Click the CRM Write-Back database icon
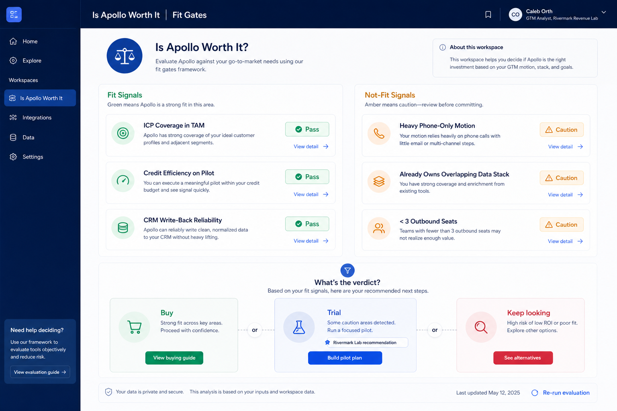The image size is (617, 411). pos(123,228)
